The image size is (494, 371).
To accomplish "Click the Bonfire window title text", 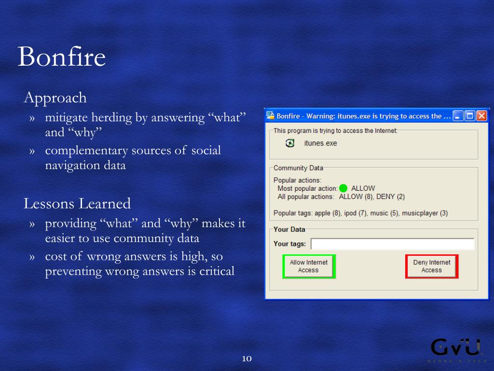I will pos(364,116).
